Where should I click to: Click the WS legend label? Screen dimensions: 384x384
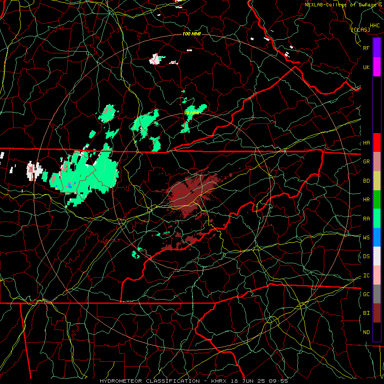(366, 237)
